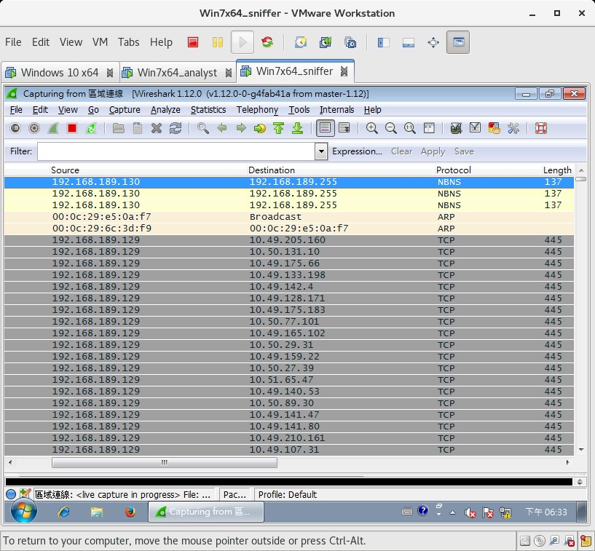The height and width of the screenshot is (551, 595).
Task: Open Wireshark preferences tools icon
Action: coord(513,128)
